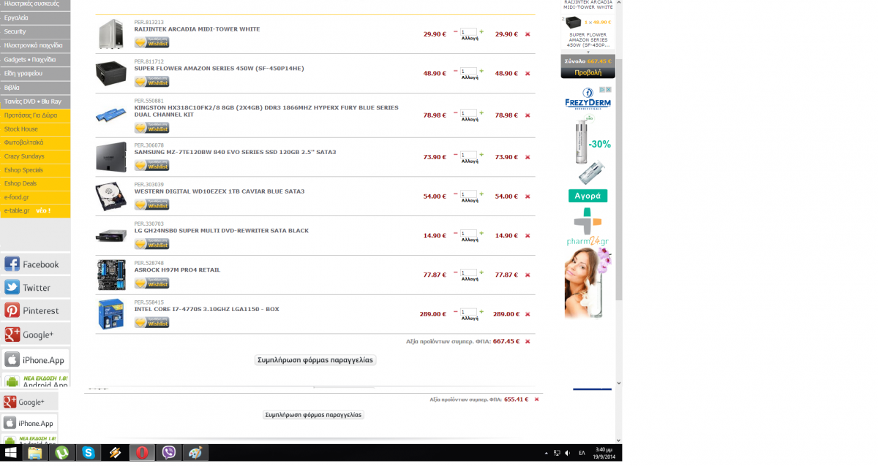This screenshot has width=878, height=466.
Task: Open the Facebook page button
Action: (35, 264)
